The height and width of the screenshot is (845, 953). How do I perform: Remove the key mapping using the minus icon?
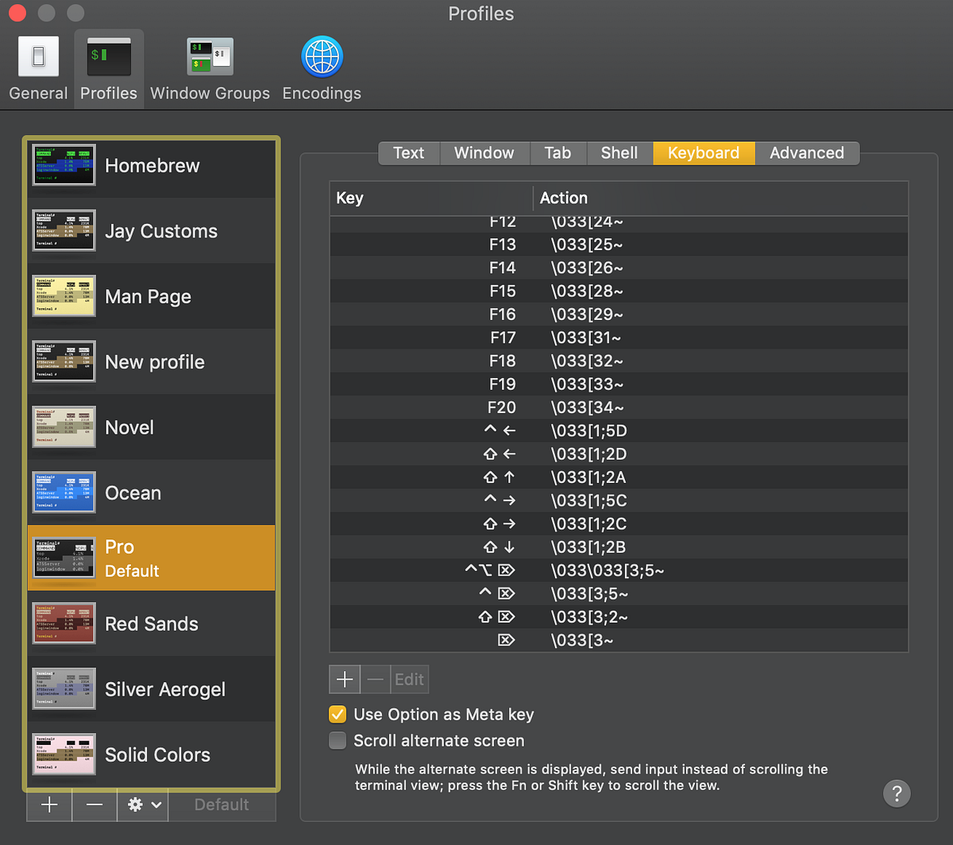(x=374, y=679)
